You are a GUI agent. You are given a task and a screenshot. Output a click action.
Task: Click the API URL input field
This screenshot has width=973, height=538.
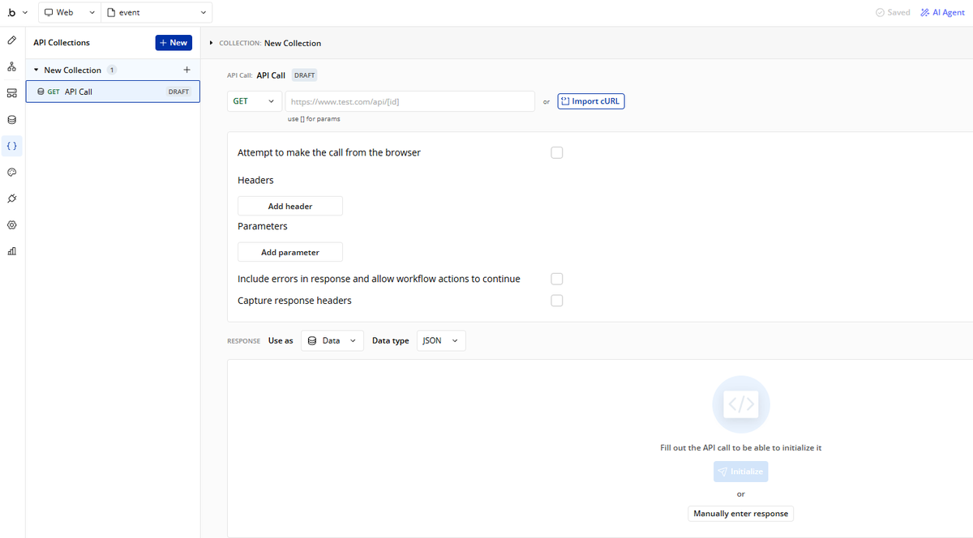click(410, 101)
